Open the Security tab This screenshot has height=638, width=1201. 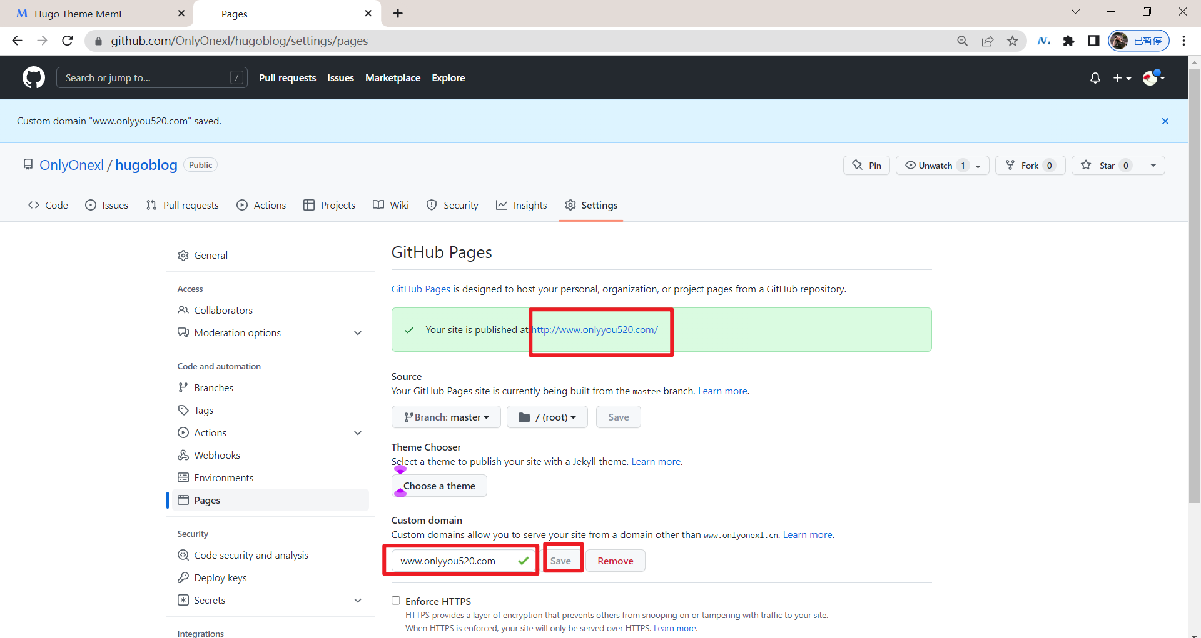(452, 205)
